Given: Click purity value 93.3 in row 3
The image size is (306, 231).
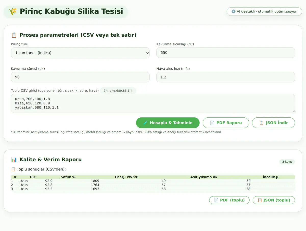Looking at the screenshot, I should click(x=49, y=189).
